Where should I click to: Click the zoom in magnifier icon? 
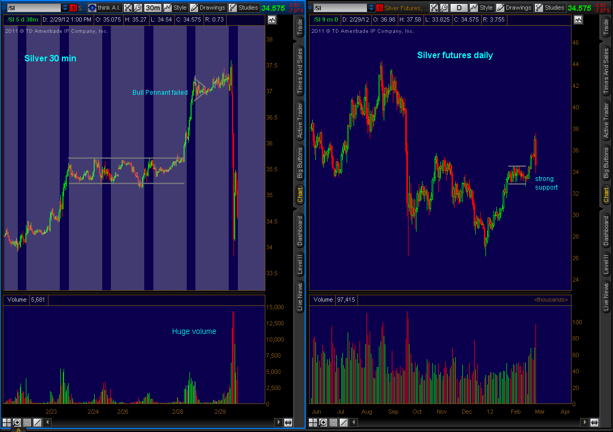[17, 422]
